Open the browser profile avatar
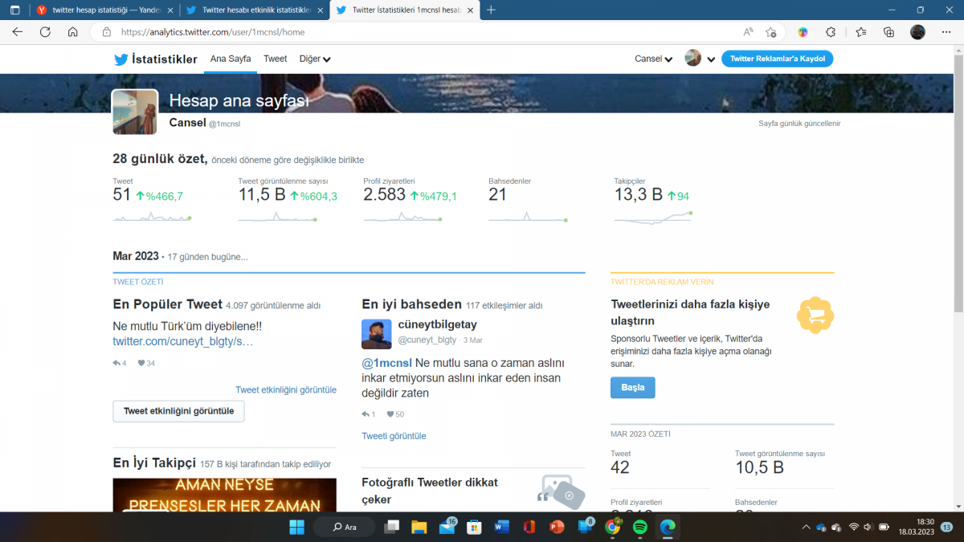The width and height of the screenshot is (964, 542). point(917,32)
